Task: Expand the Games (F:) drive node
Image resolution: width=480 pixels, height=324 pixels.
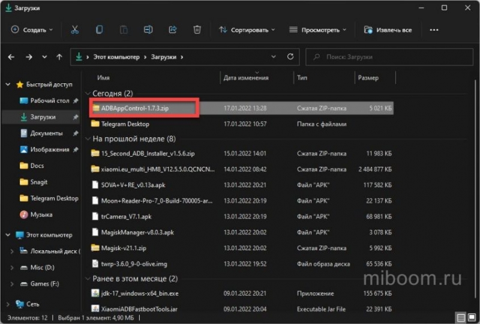Action: point(12,284)
